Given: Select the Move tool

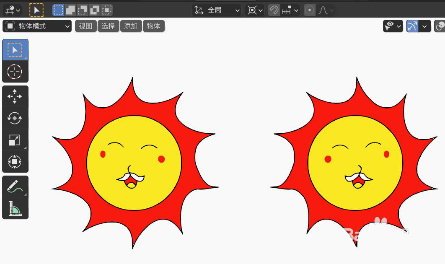Looking at the screenshot, I should click(x=16, y=96).
